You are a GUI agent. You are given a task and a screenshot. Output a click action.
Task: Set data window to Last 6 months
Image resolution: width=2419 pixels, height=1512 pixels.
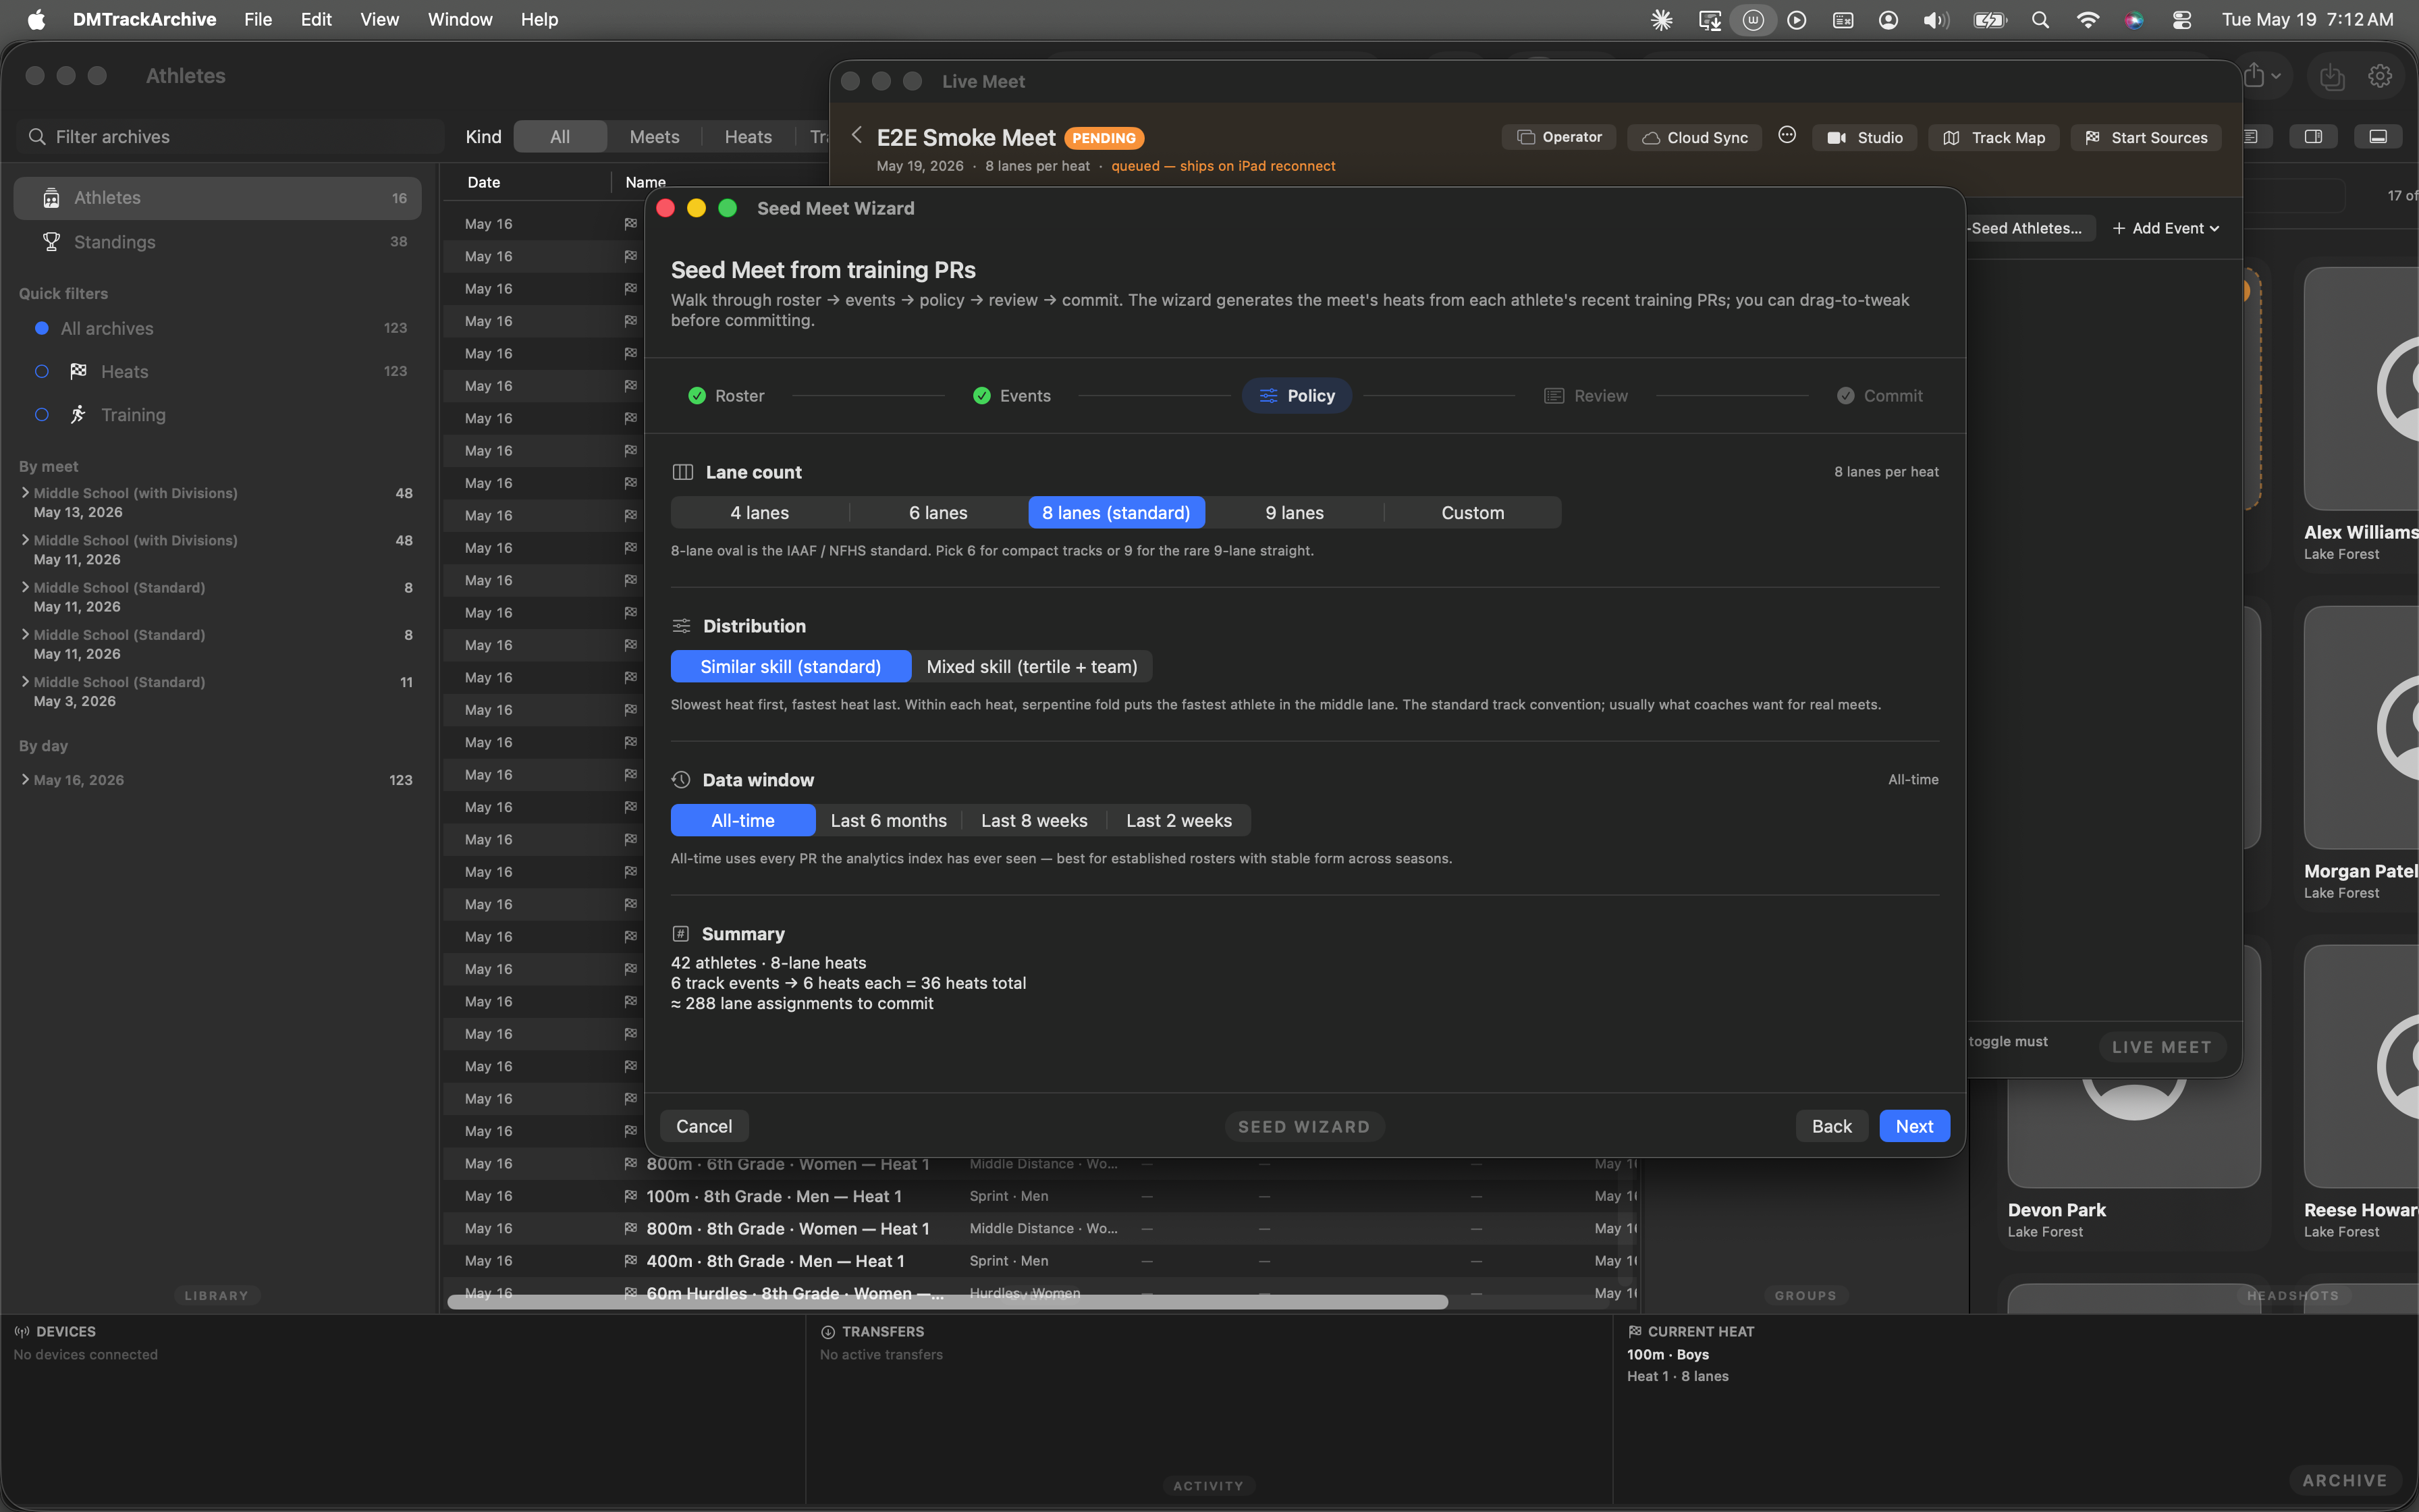tap(889, 821)
